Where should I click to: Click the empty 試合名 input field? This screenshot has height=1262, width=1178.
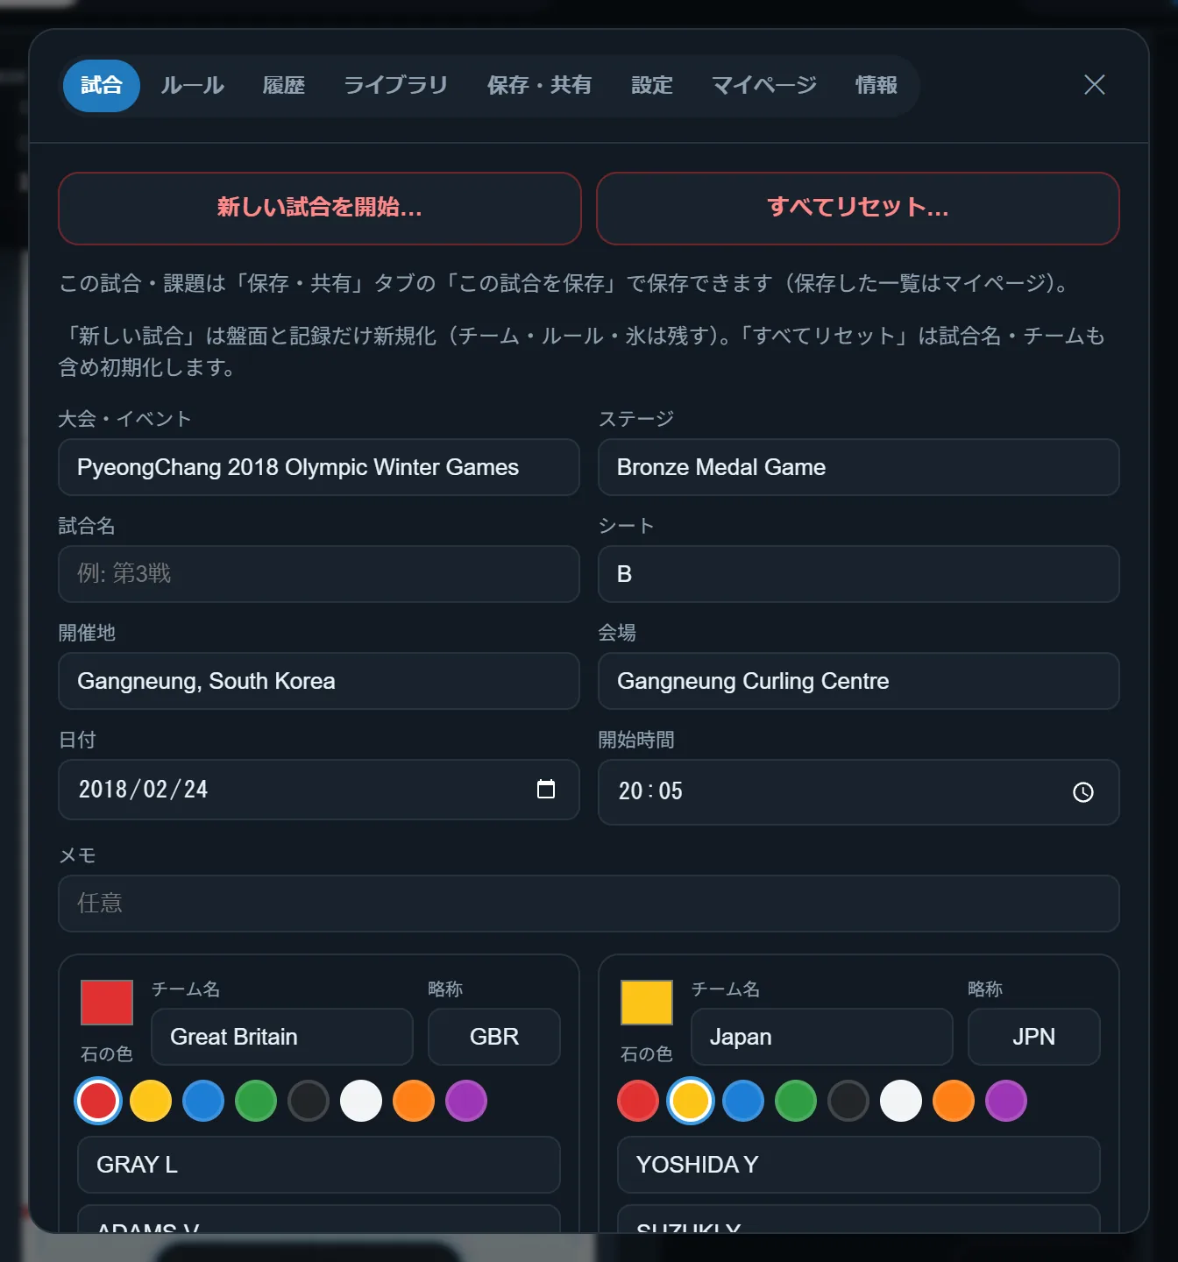pyautogui.click(x=319, y=574)
